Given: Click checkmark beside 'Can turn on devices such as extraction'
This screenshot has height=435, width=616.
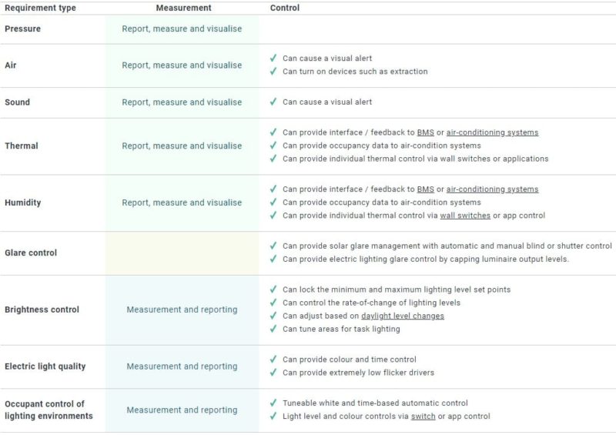Looking at the screenshot, I should 273,72.
